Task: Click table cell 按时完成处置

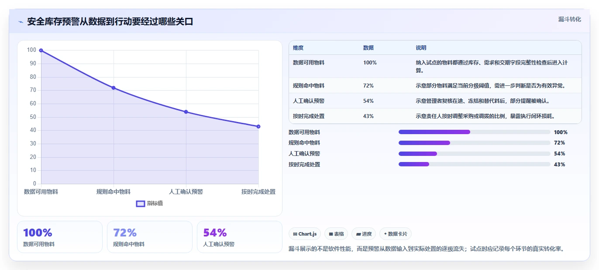Action: pyautogui.click(x=309, y=116)
